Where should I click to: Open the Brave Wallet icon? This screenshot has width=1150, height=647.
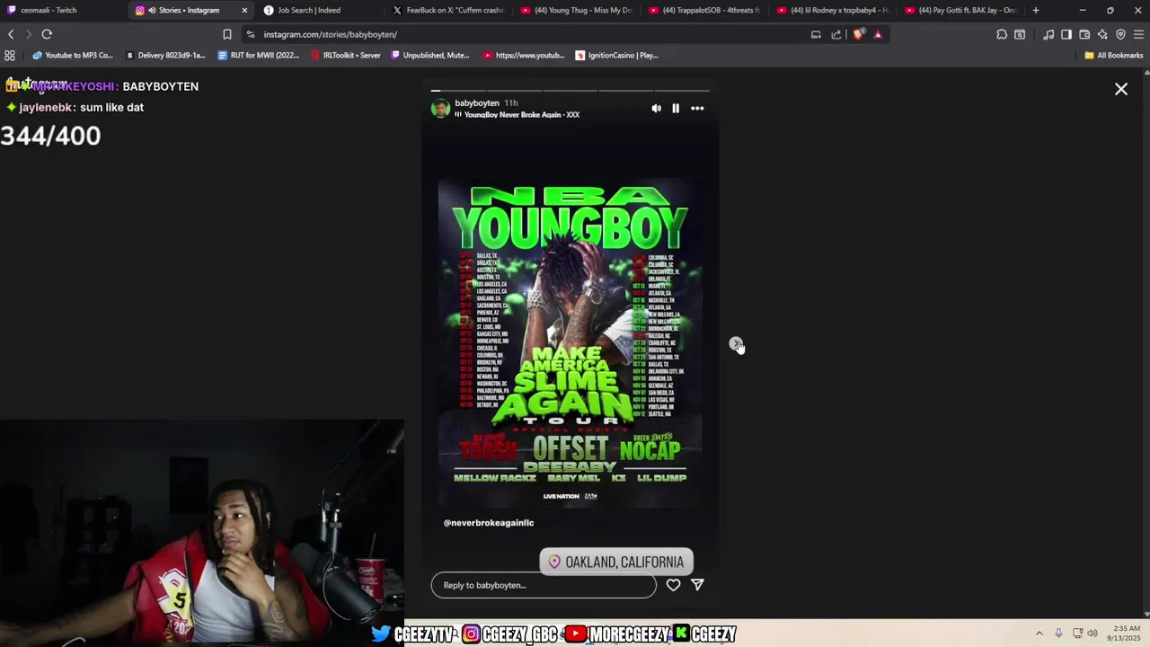pos(1084,34)
